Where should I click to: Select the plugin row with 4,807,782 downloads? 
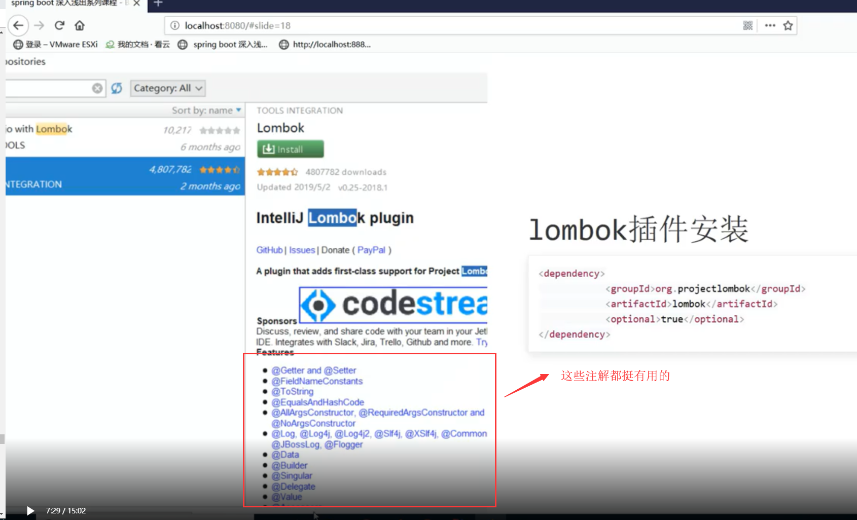tap(125, 176)
